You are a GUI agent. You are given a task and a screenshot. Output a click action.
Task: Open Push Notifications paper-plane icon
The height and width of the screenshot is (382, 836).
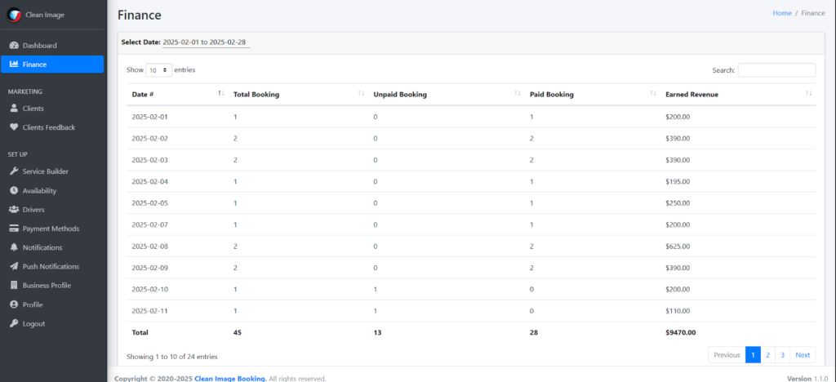coord(14,266)
